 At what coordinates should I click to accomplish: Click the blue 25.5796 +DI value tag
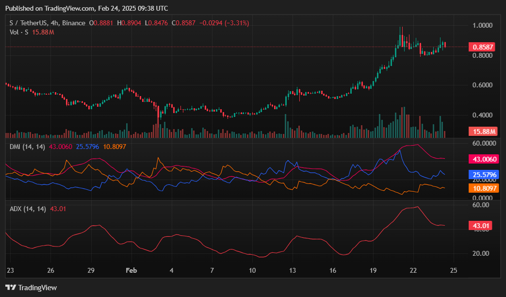(x=482, y=174)
